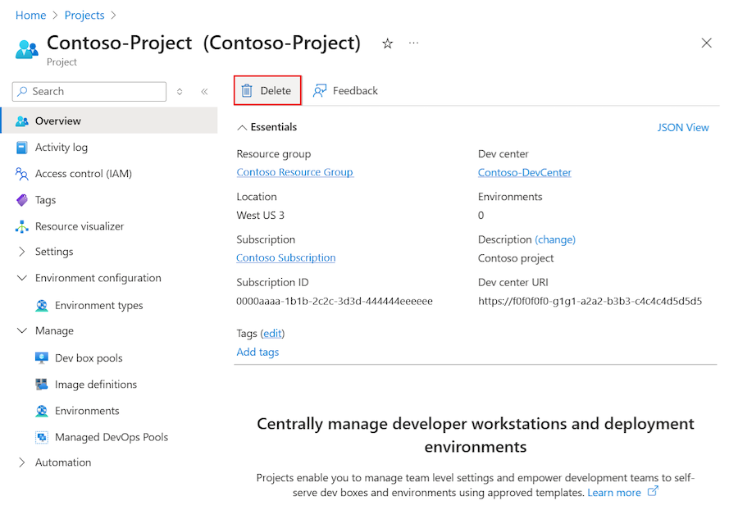Click inside the sidebar Search field
Screen dimensions: 729x510
point(89,91)
